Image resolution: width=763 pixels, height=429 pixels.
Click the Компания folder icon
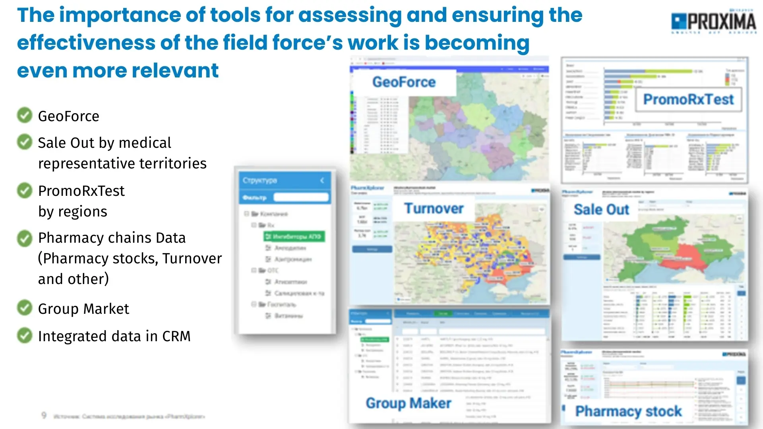click(x=255, y=214)
